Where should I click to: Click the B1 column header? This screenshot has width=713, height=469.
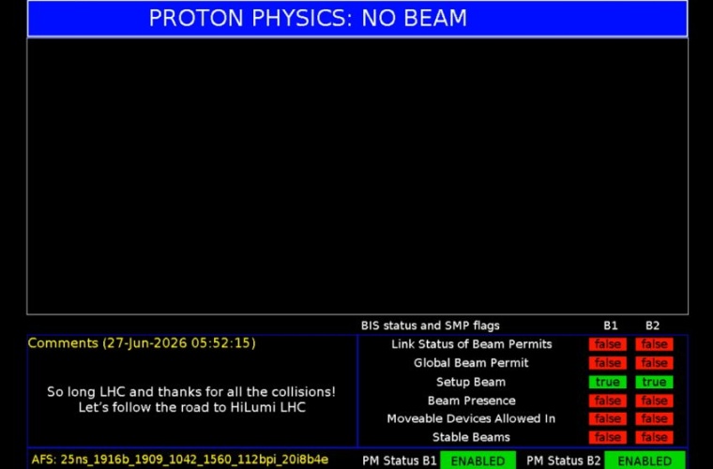[610, 325]
